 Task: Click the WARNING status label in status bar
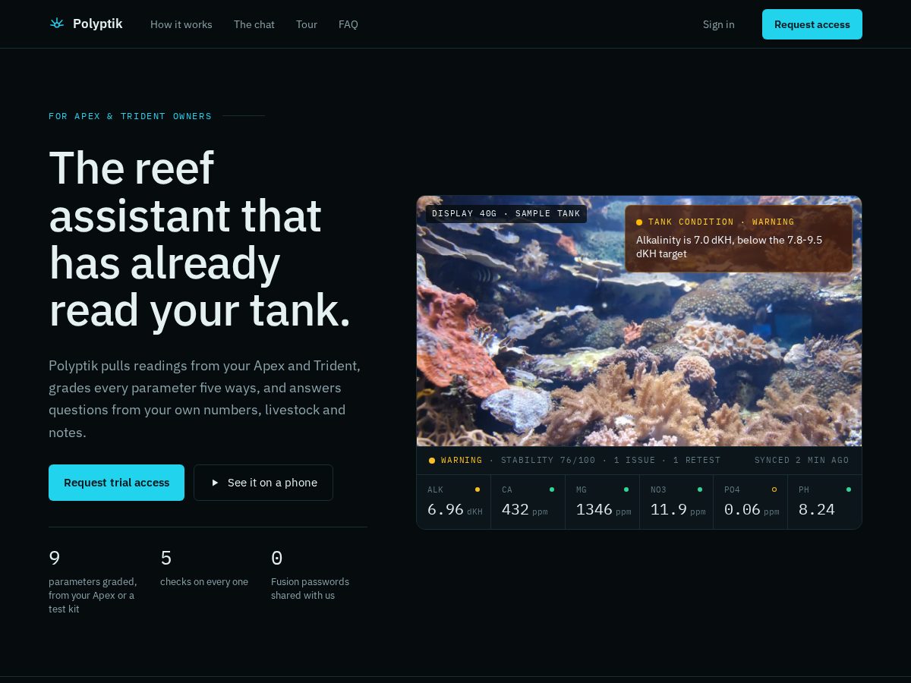coord(462,461)
